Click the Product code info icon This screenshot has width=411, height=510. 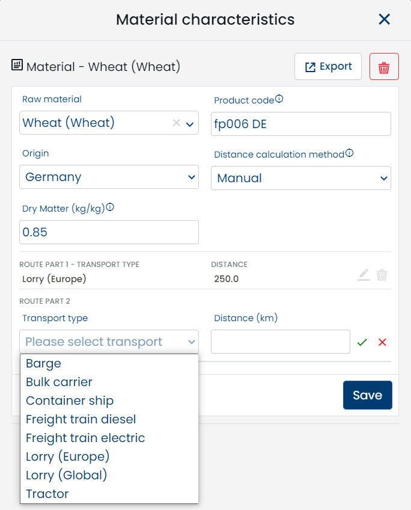(x=279, y=99)
